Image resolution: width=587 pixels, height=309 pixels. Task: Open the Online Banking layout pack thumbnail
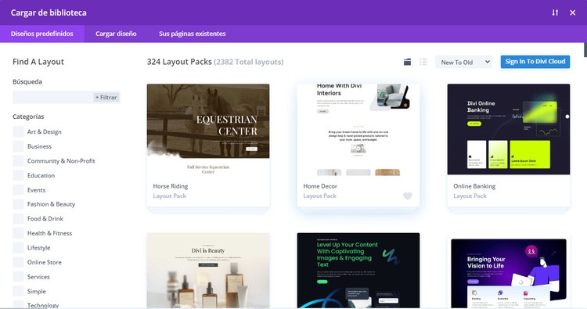tap(509, 129)
